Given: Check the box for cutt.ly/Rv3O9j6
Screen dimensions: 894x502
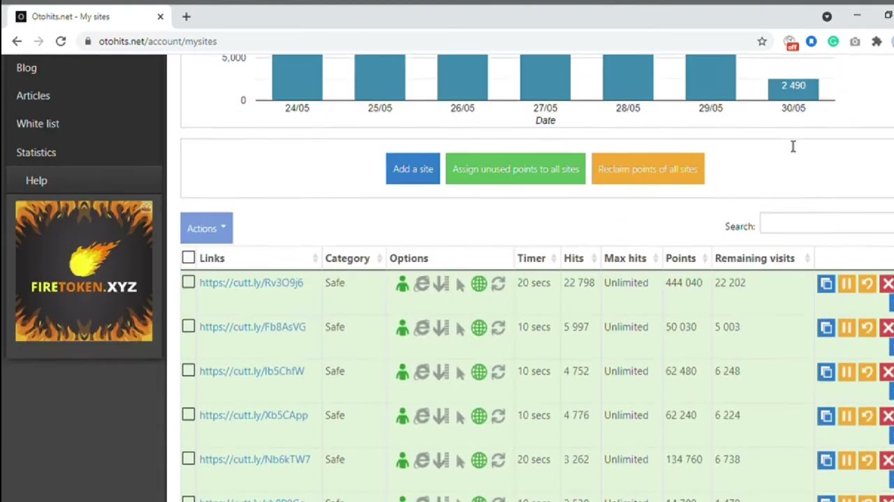Looking at the screenshot, I should pyautogui.click(x=189, y=282).
